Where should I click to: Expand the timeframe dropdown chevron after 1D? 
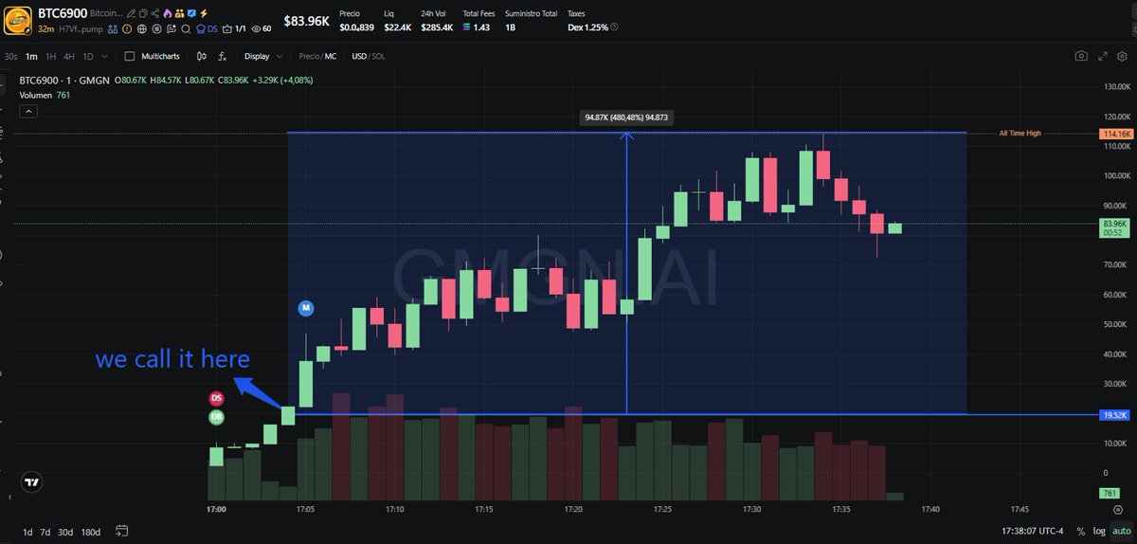[x=104, y=56]
